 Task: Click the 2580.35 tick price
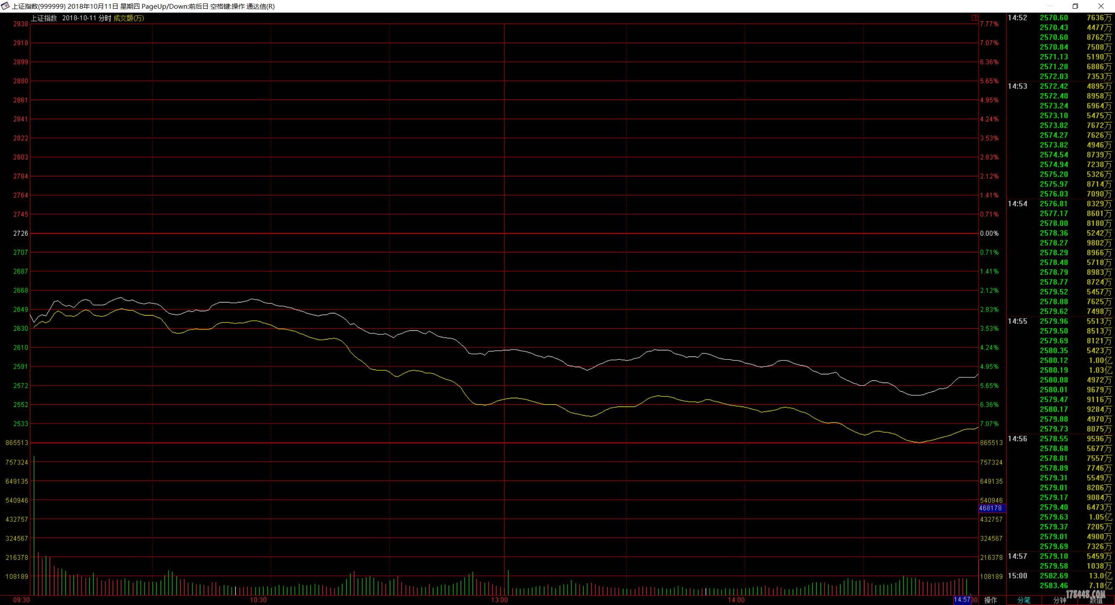(1054, 351)
